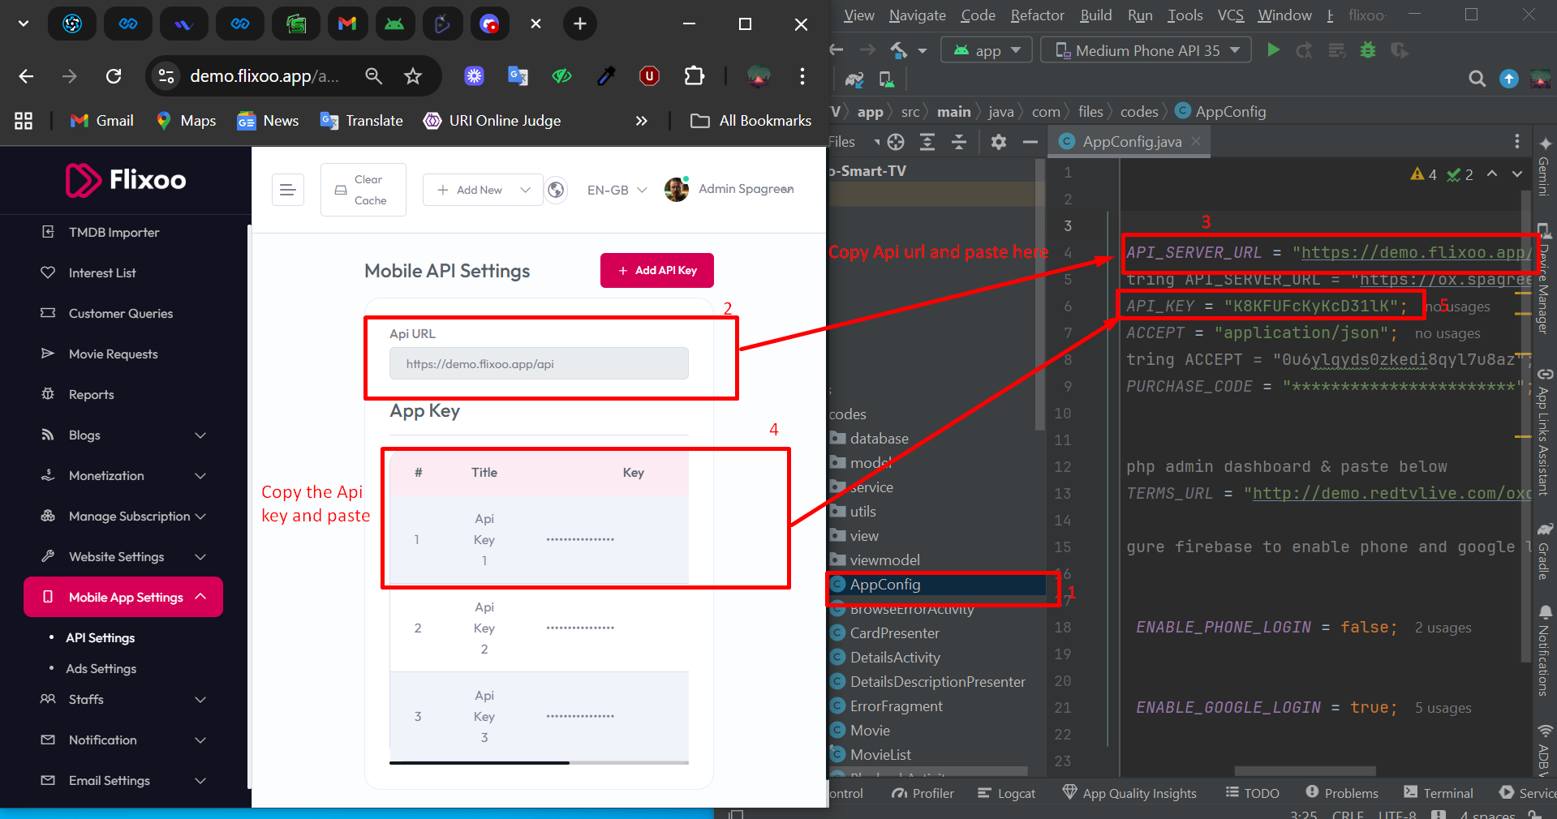Click the Debug app bug icon
The height and width of the screenshot is (819, 1557).
click(1368, 50)
